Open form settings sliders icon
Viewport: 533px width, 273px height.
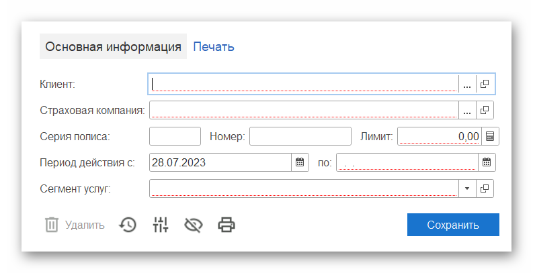pos(161,225)
